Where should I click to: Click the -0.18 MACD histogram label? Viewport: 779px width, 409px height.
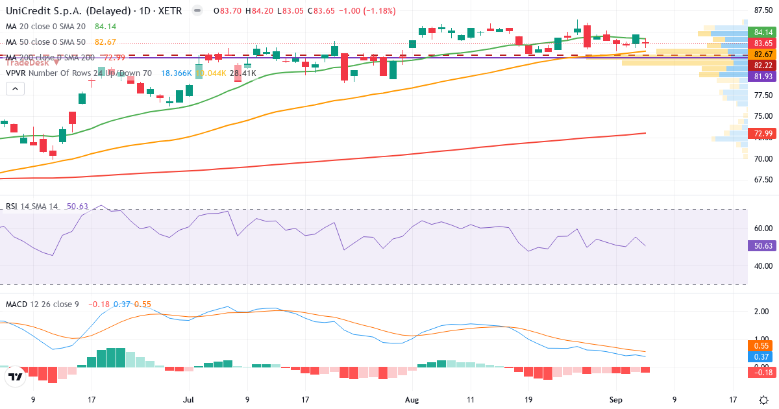pyautogui.click(x=762, y=372)
